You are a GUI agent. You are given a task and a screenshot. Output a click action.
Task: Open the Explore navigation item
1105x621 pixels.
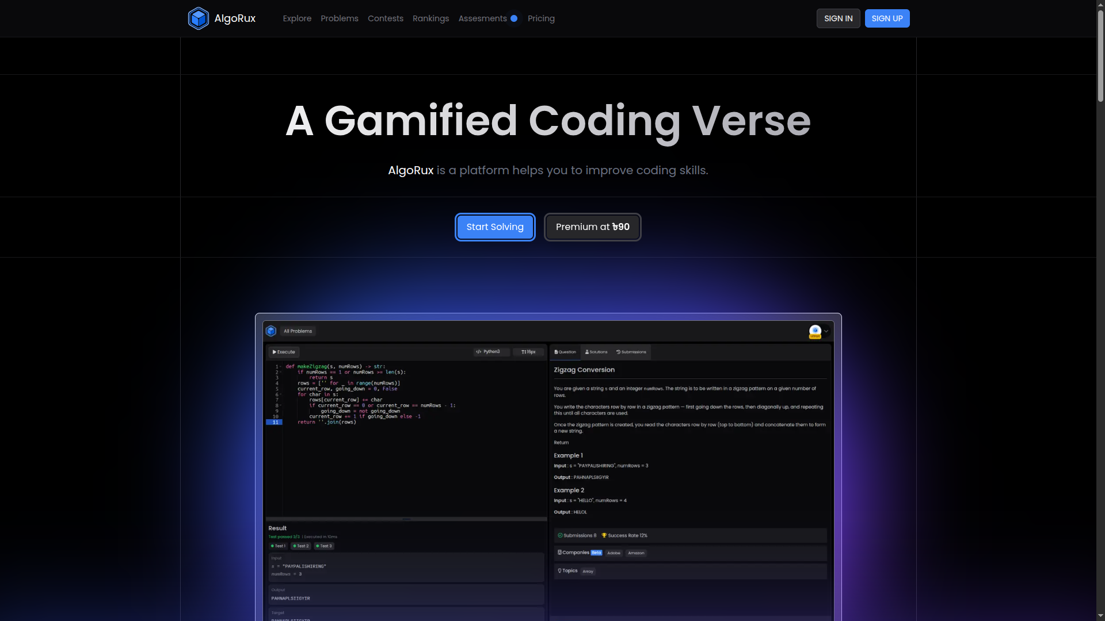point(297,18)
